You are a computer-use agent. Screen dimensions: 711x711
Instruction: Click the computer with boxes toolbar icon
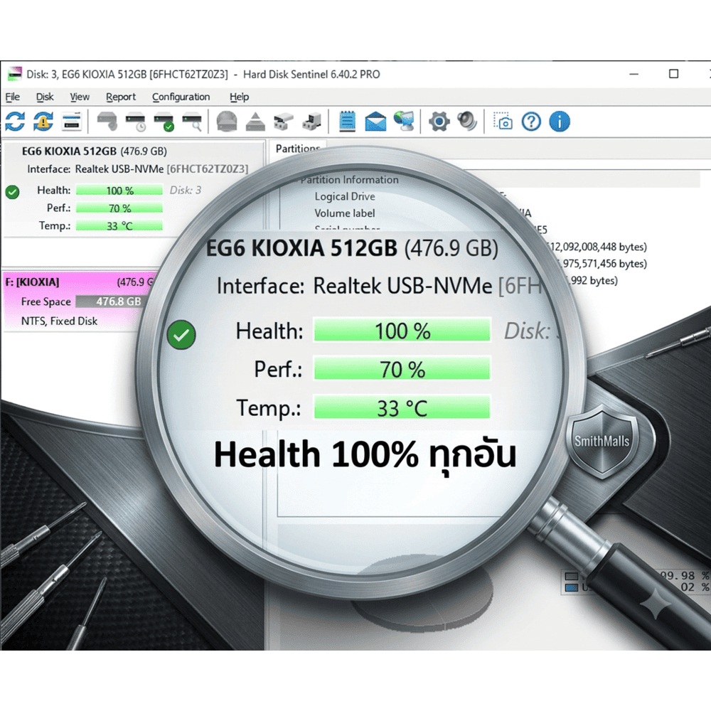click(312, 122)
